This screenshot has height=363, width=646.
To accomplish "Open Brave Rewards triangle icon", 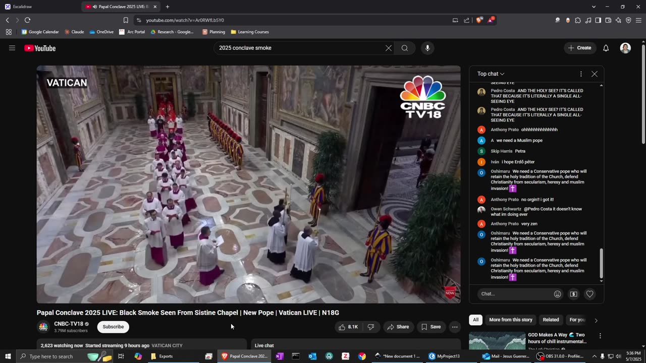I will click(x=490, y=20).
